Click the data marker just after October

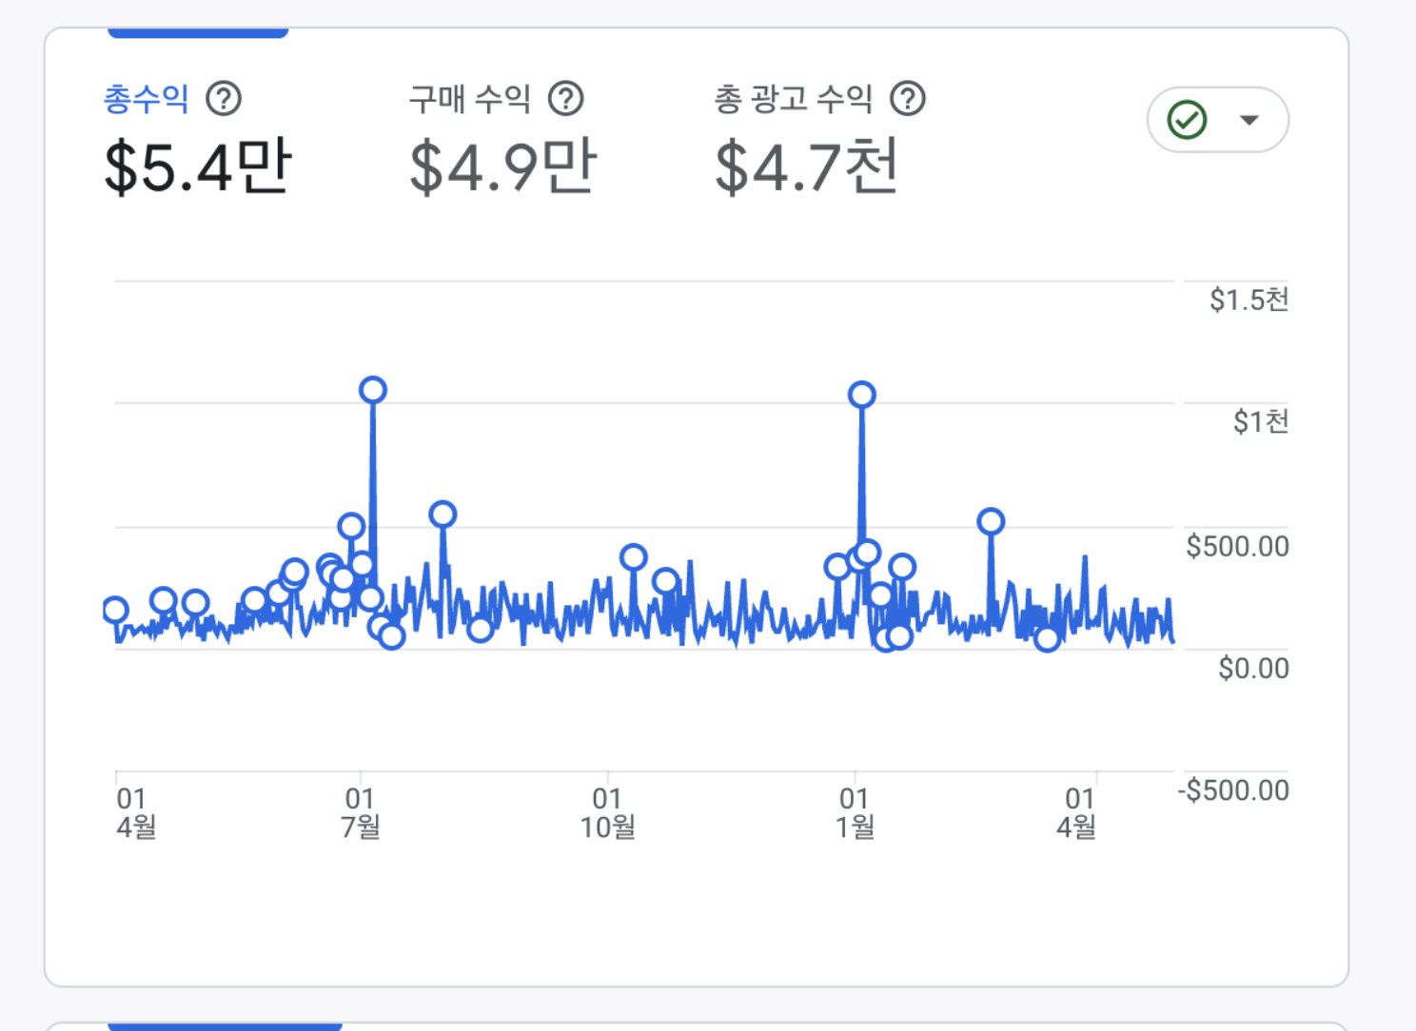point(634,557)
